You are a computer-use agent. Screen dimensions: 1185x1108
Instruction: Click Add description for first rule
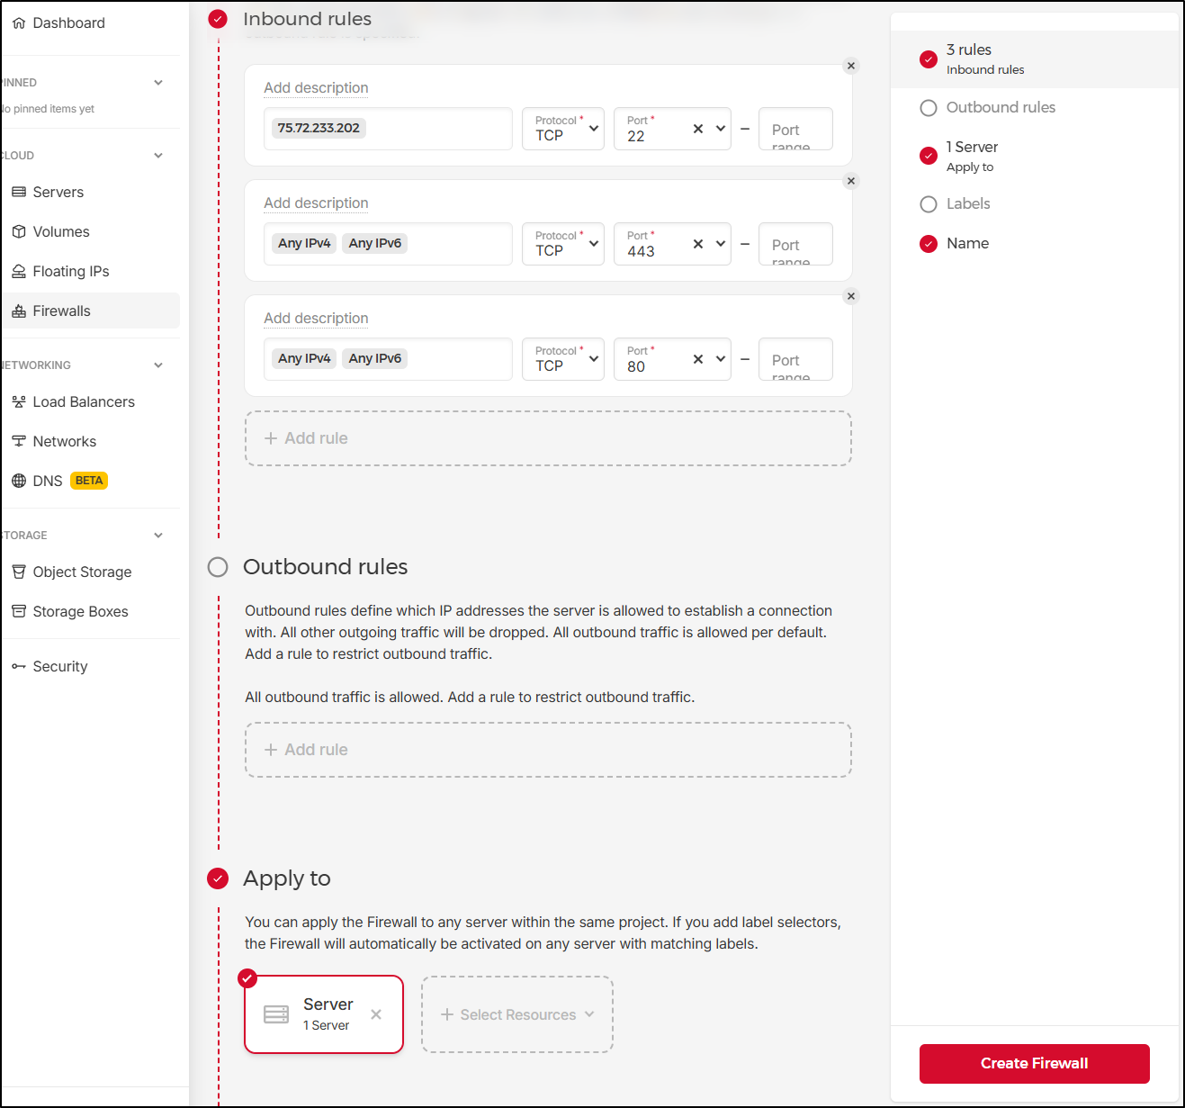(x=316, y=88)
